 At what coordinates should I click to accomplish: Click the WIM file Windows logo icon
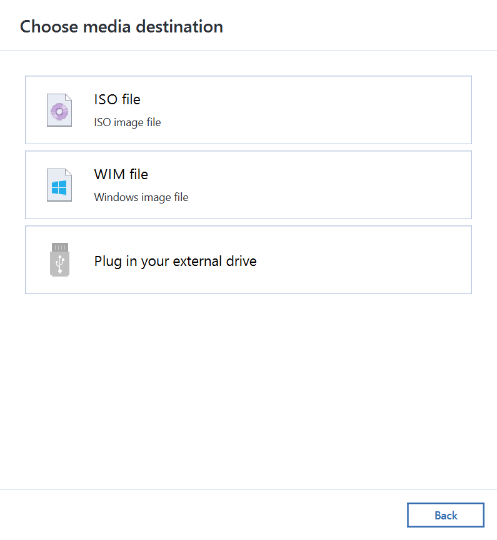[x=59, y=185]
